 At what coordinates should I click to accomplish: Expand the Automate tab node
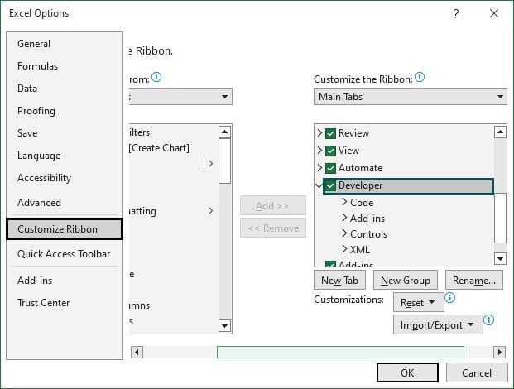point(319,168)
